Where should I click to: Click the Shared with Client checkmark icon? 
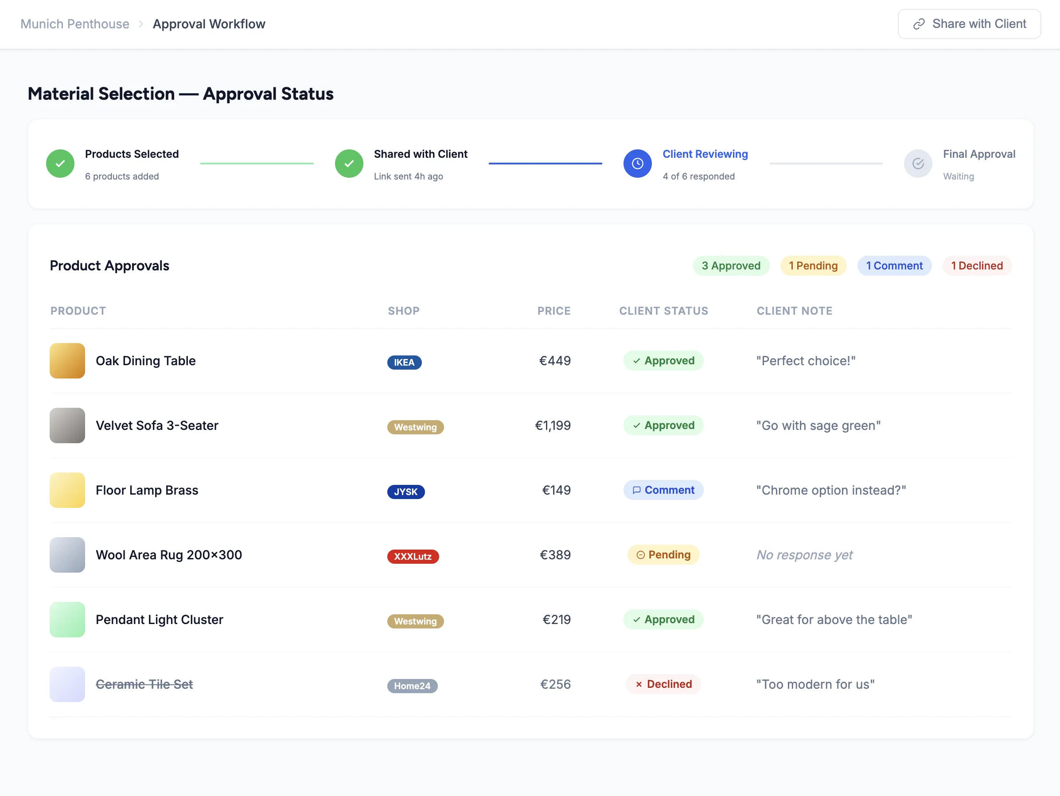pyautogui.click(x=349, y=164)
